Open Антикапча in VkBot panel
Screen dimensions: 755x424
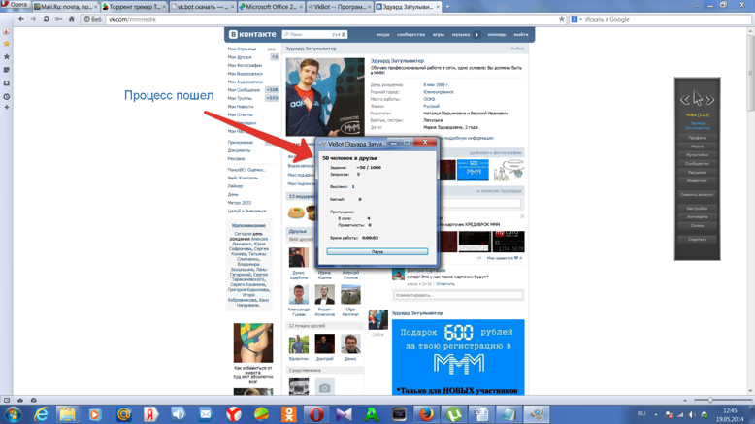tap(697, 217)
